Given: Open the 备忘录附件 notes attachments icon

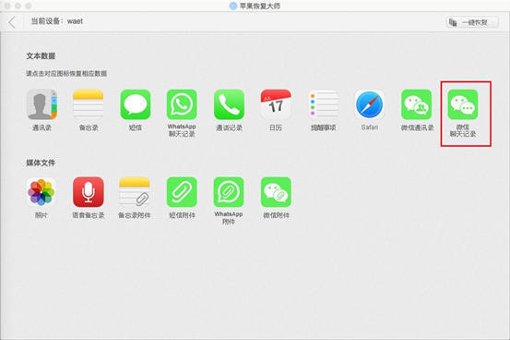Looking at the screenshot, I should (x=135, y=192).
